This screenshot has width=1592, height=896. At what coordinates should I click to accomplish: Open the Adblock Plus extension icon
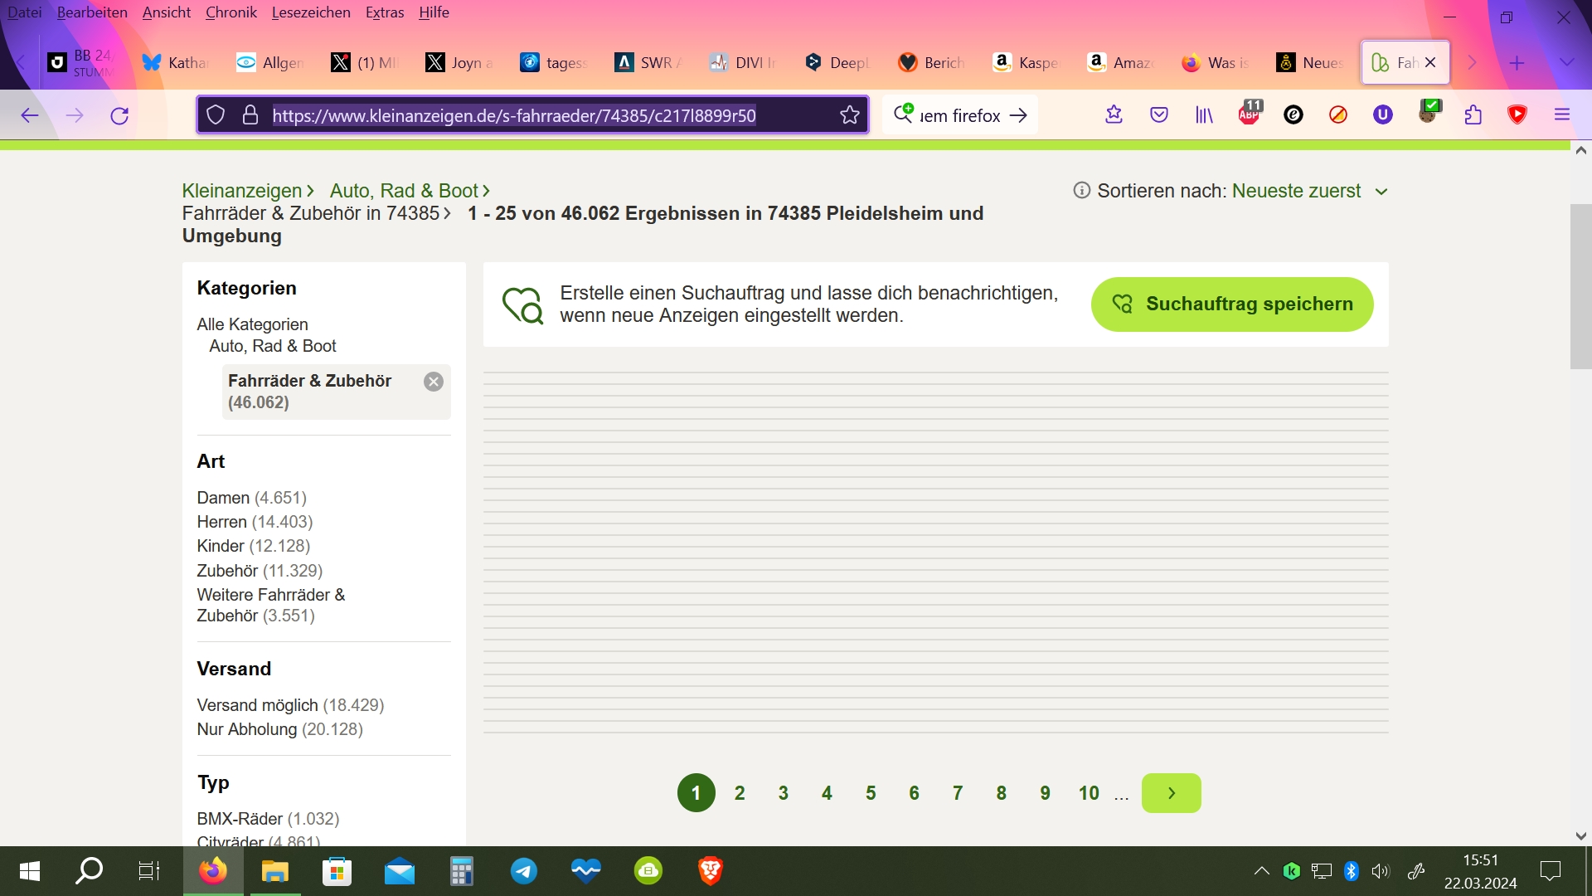click(1249, 114)
